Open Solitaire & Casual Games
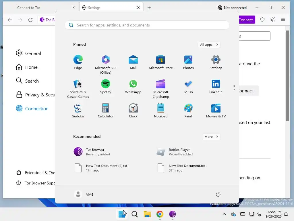The height and width of the screenshot is (221, 294). coord(78,89)
